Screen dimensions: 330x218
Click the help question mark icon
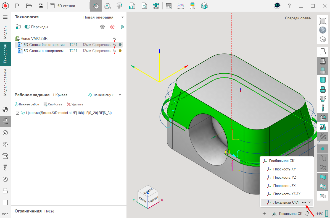[x=289, y=6]
